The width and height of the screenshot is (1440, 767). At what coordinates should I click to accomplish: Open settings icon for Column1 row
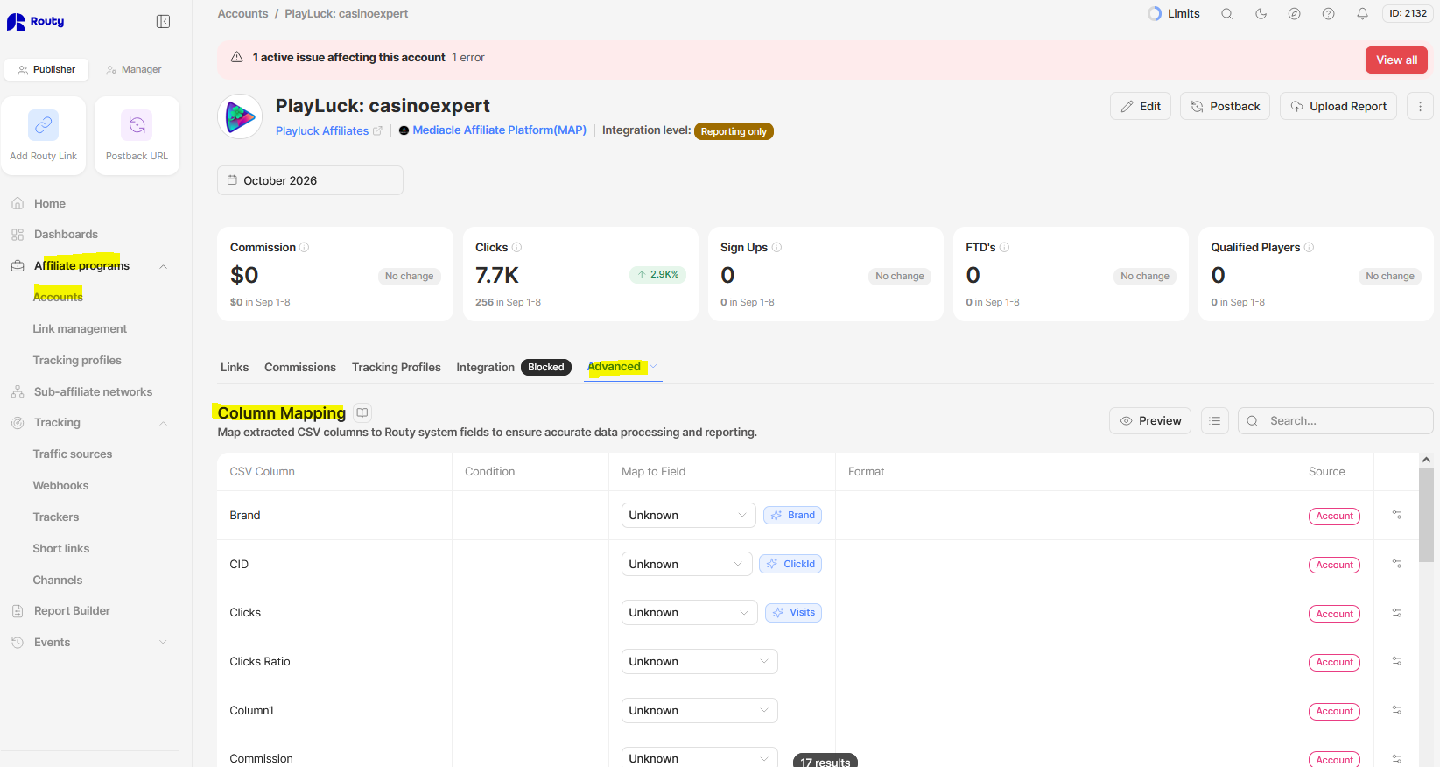coord(1397,710)
